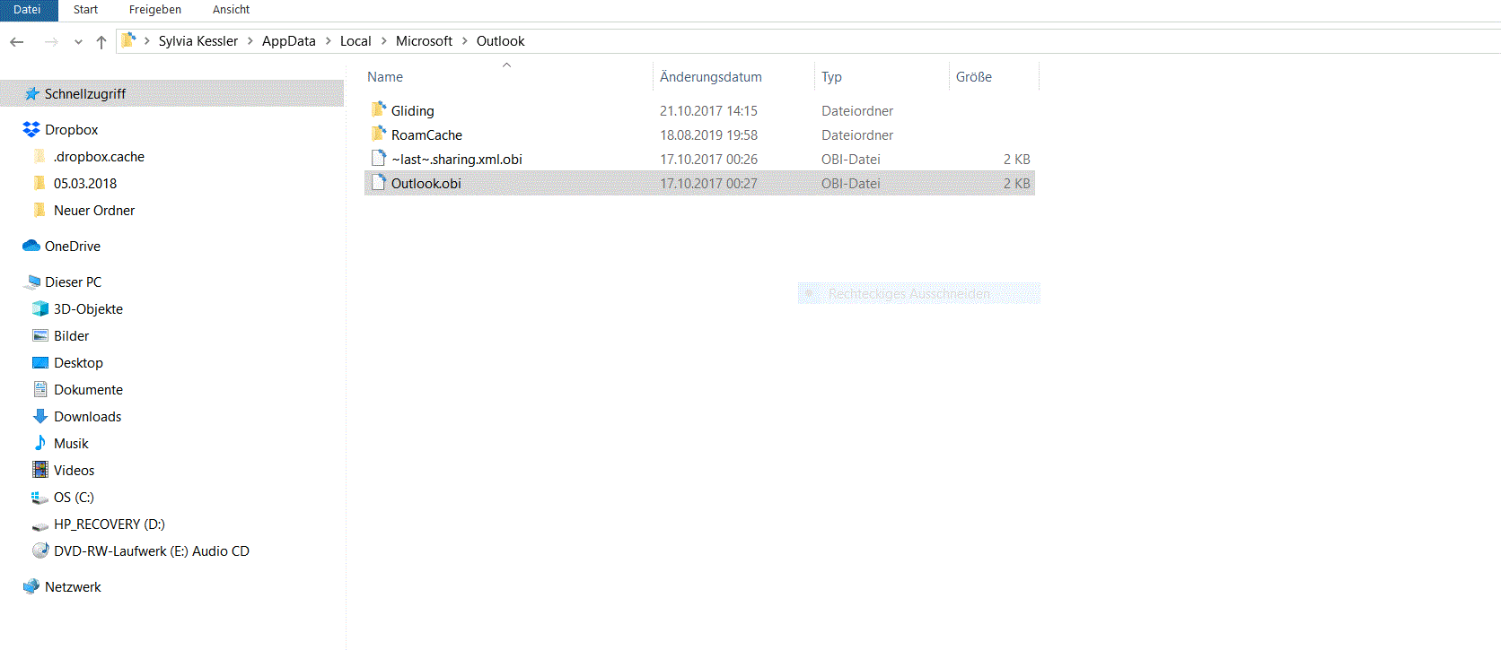Click the Netzwerk network icon
1501x650 pixels.
coord(31,586)
